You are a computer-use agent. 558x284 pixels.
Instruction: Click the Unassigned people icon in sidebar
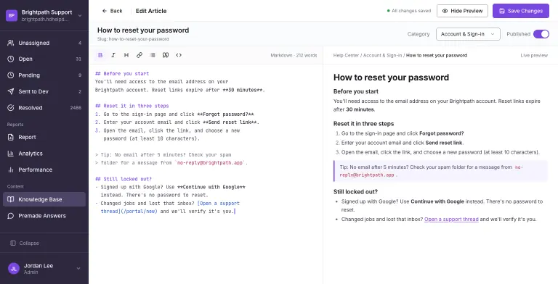[x=11, y=43]
